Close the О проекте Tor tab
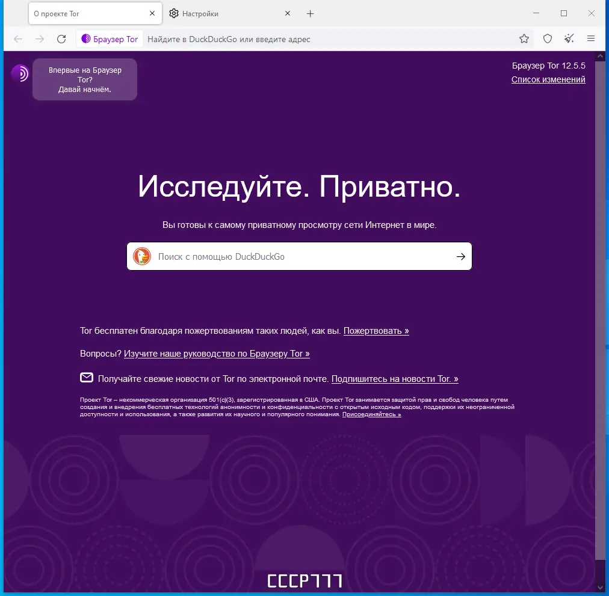Screen dimensions: 609x596 152,13
